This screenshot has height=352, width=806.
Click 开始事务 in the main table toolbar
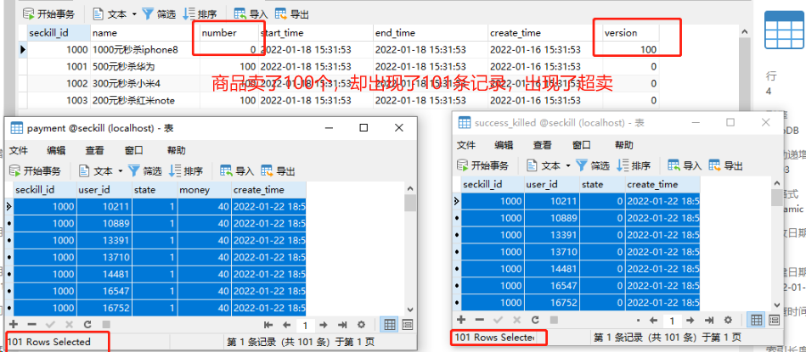pos(48,14)
